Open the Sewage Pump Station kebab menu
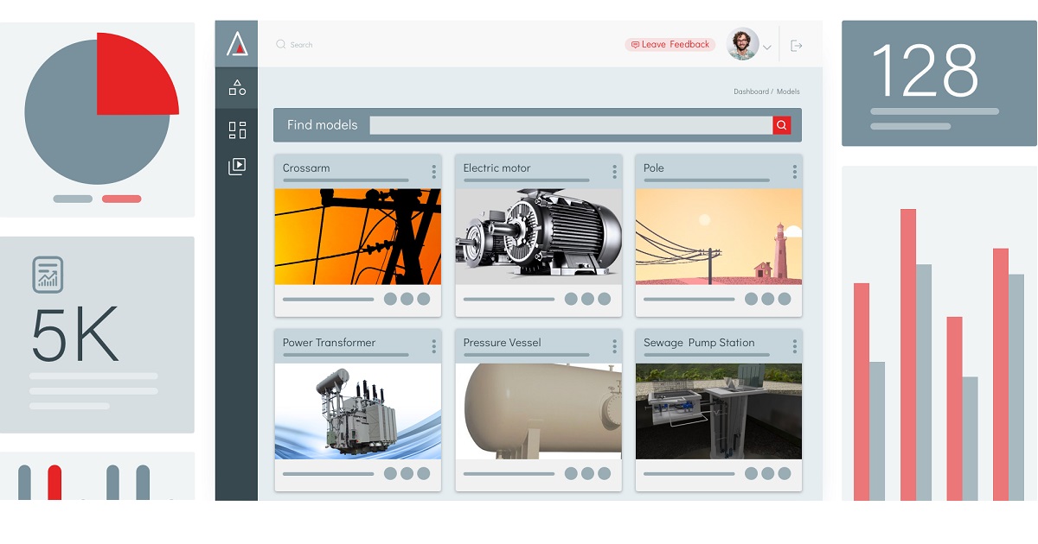This screenshot has width=1038, height=544. tap(794, 346)
